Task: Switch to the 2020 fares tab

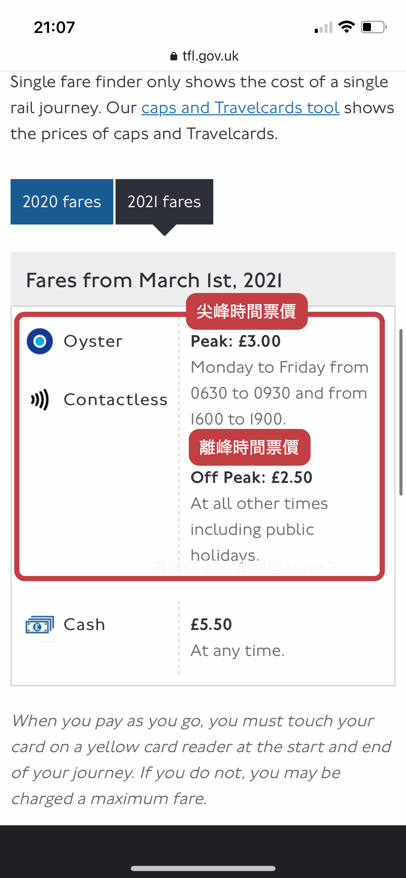Action: click(x=62, y=202)
